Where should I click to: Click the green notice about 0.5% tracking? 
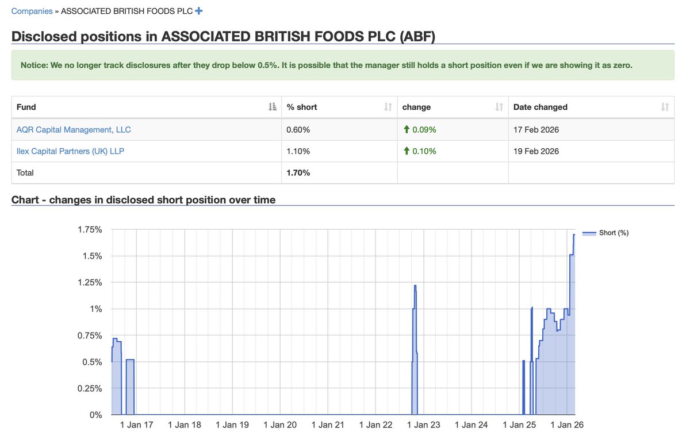coord(343,65)
